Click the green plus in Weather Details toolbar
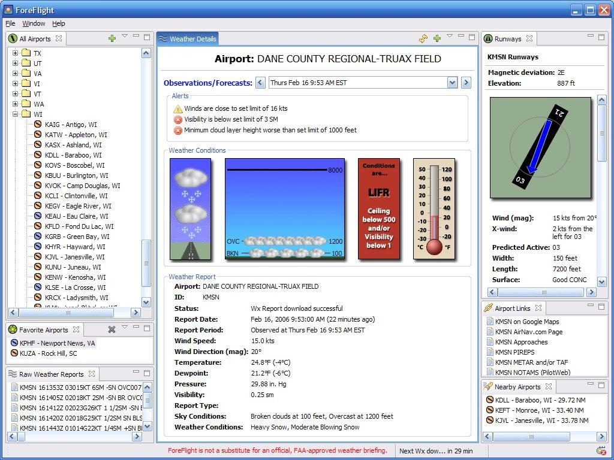Screen dimensions: 614x460 437,38
